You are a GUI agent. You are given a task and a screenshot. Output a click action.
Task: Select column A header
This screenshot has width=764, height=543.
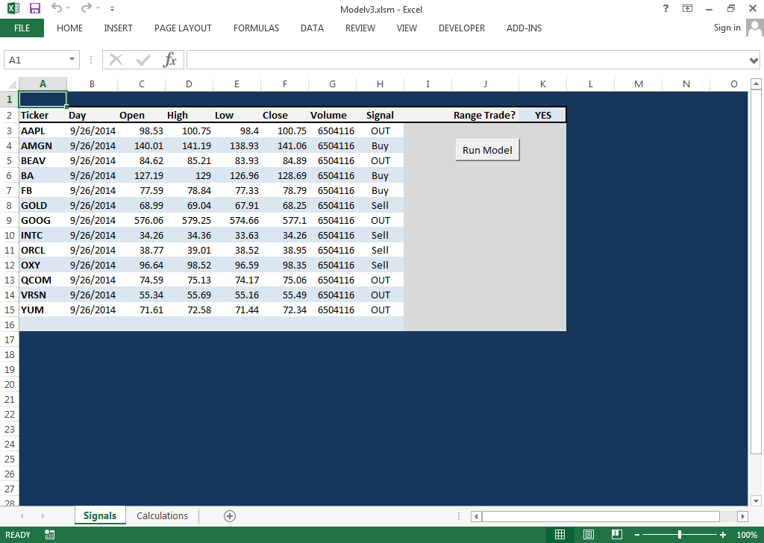click(x=43, y=84)
